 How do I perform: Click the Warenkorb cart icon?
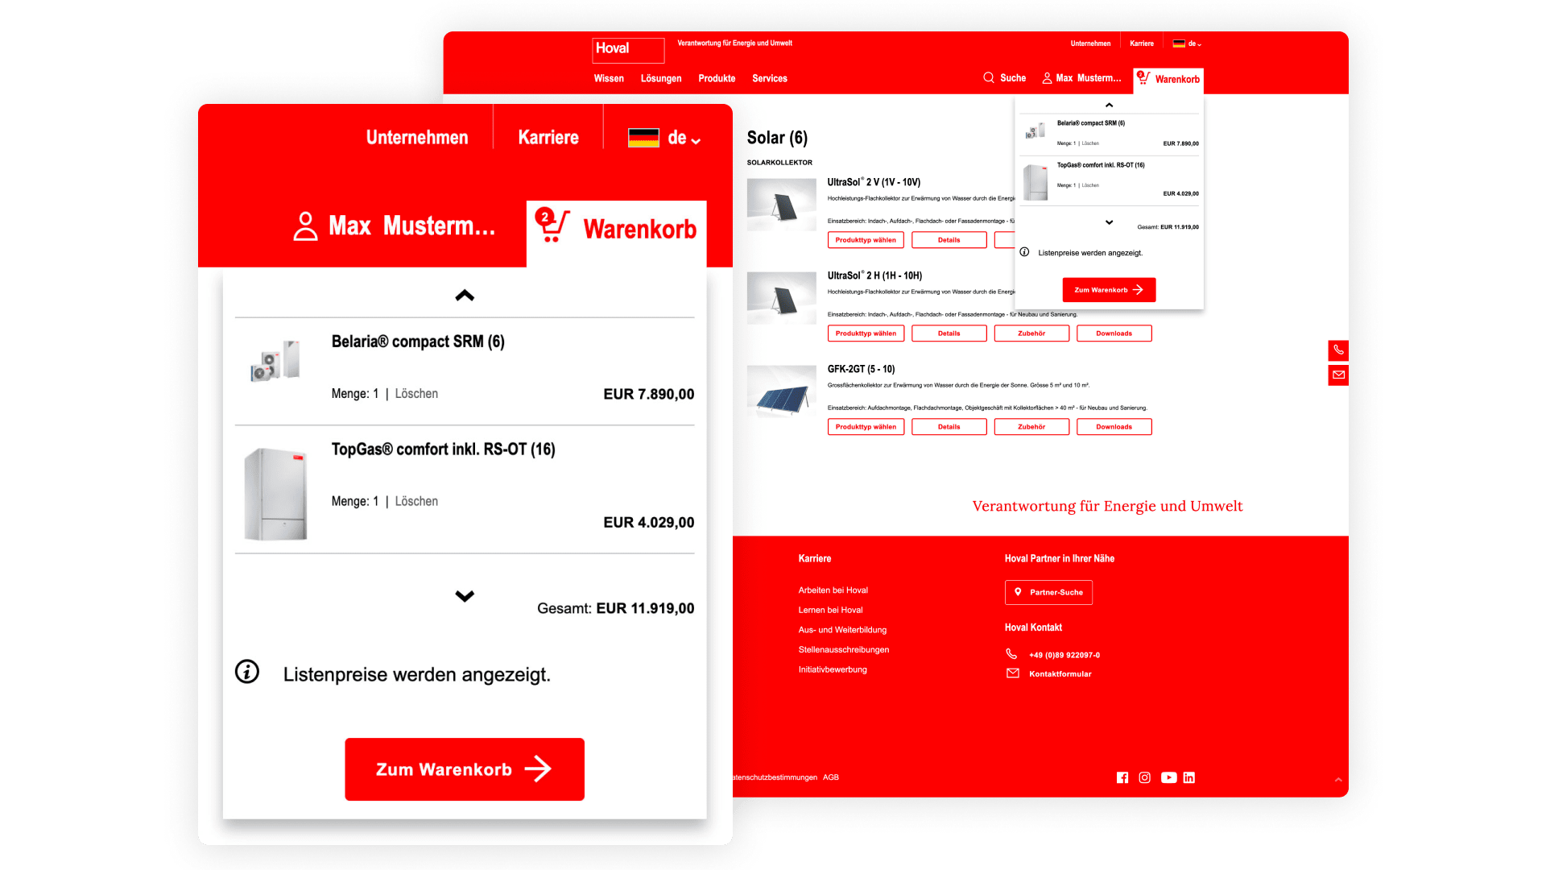tap(1145, 77)
